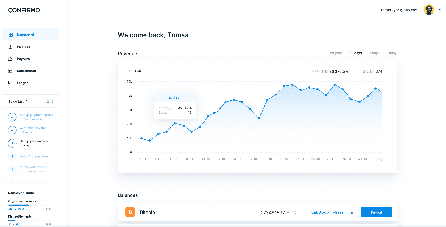Toggle the payment option task checkmark
This screenshot has width=446, height=227.
coord(12,117)
